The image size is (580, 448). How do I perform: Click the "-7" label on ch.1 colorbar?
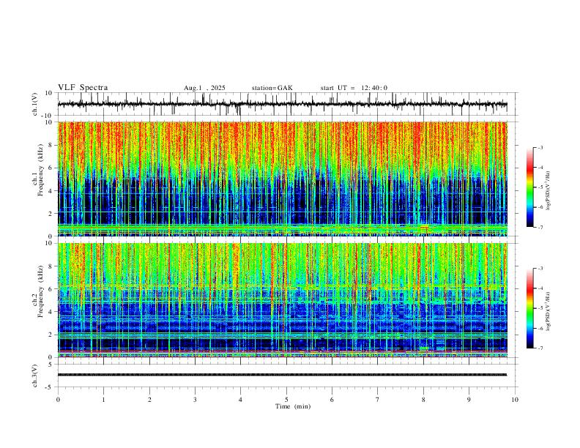click(x=540, y=228)
